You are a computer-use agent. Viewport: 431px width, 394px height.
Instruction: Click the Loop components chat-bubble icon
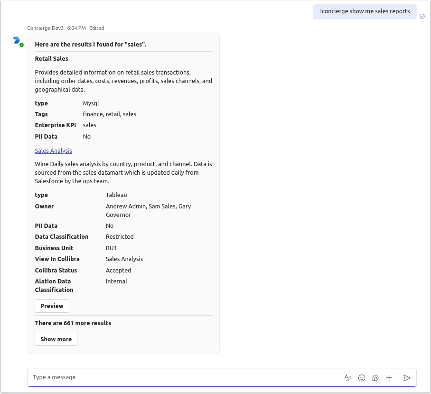[x=375, y=378]
